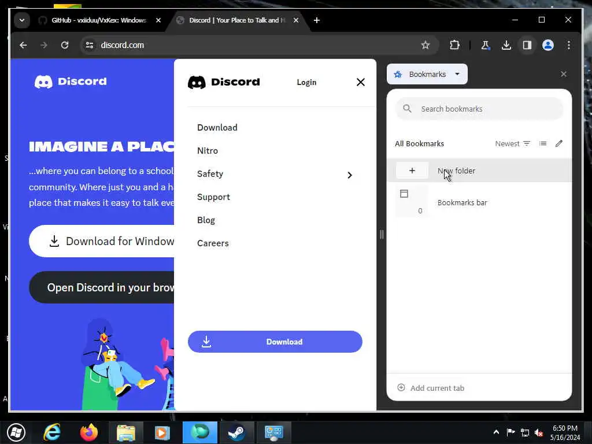
Task: Toggle the side panel button
Action: (527, 45)
